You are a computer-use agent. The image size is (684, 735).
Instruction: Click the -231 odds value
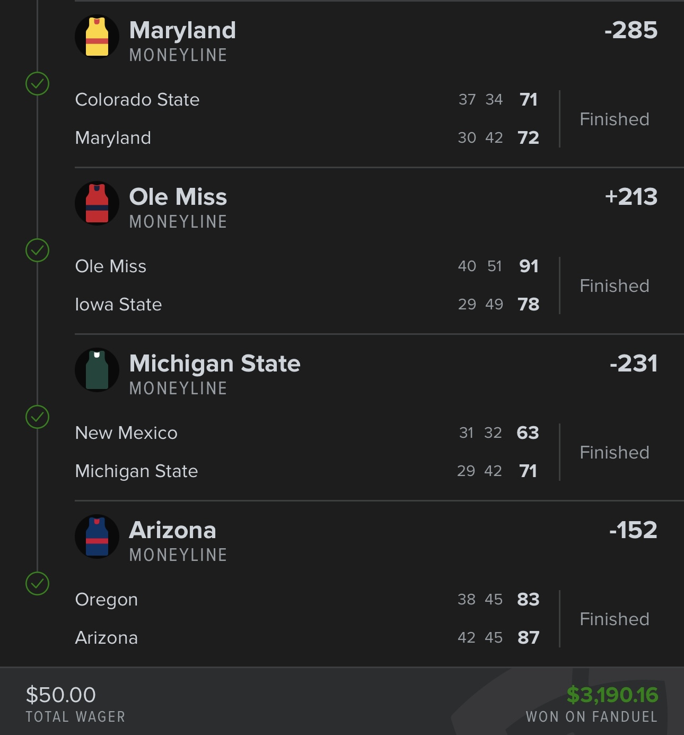[633, 364]
